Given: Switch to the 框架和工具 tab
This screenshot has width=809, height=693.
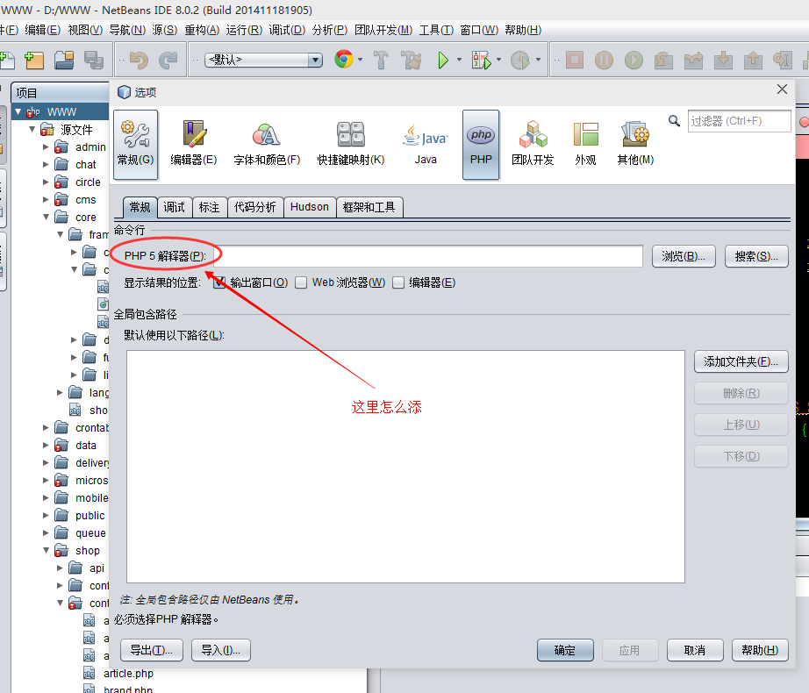Looking at the screenshot, I should pos(369,207).
